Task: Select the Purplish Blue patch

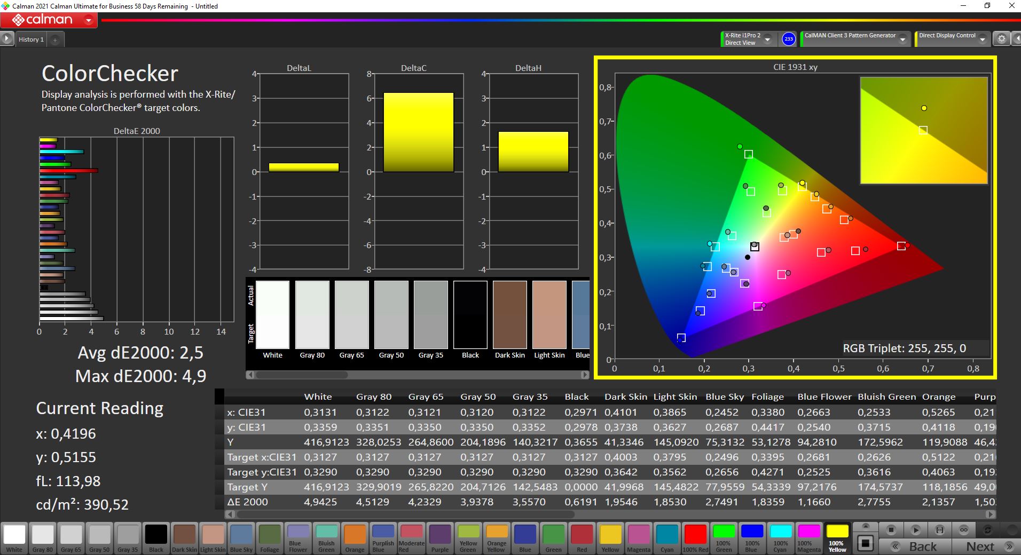Action: click(x=383, y=538)
